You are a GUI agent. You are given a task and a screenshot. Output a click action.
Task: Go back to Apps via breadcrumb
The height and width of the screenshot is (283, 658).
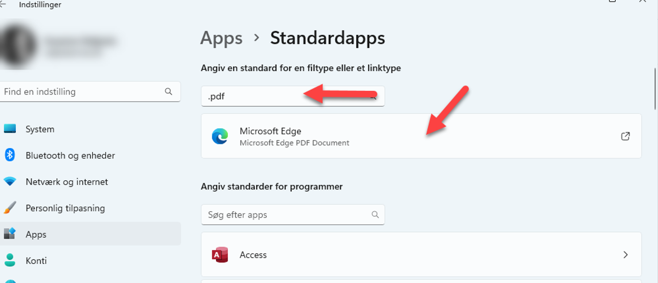coord(221,38)
